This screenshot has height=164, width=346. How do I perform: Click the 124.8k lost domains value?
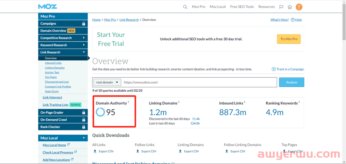[x=195, y=123]
